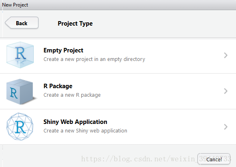The width and height of the screenshot is (236, 167).
Task: Click the Empty Project translucent cube icon
Action: click(20, 55)
